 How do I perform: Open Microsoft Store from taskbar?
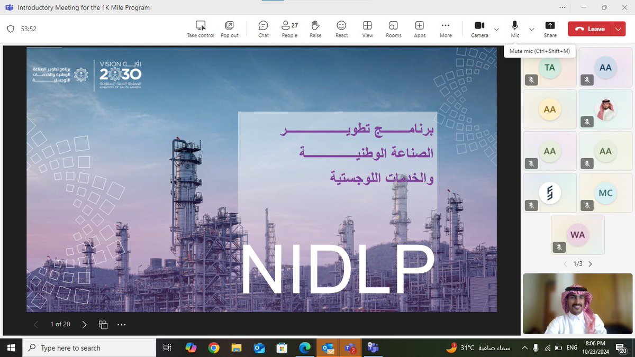282,347
